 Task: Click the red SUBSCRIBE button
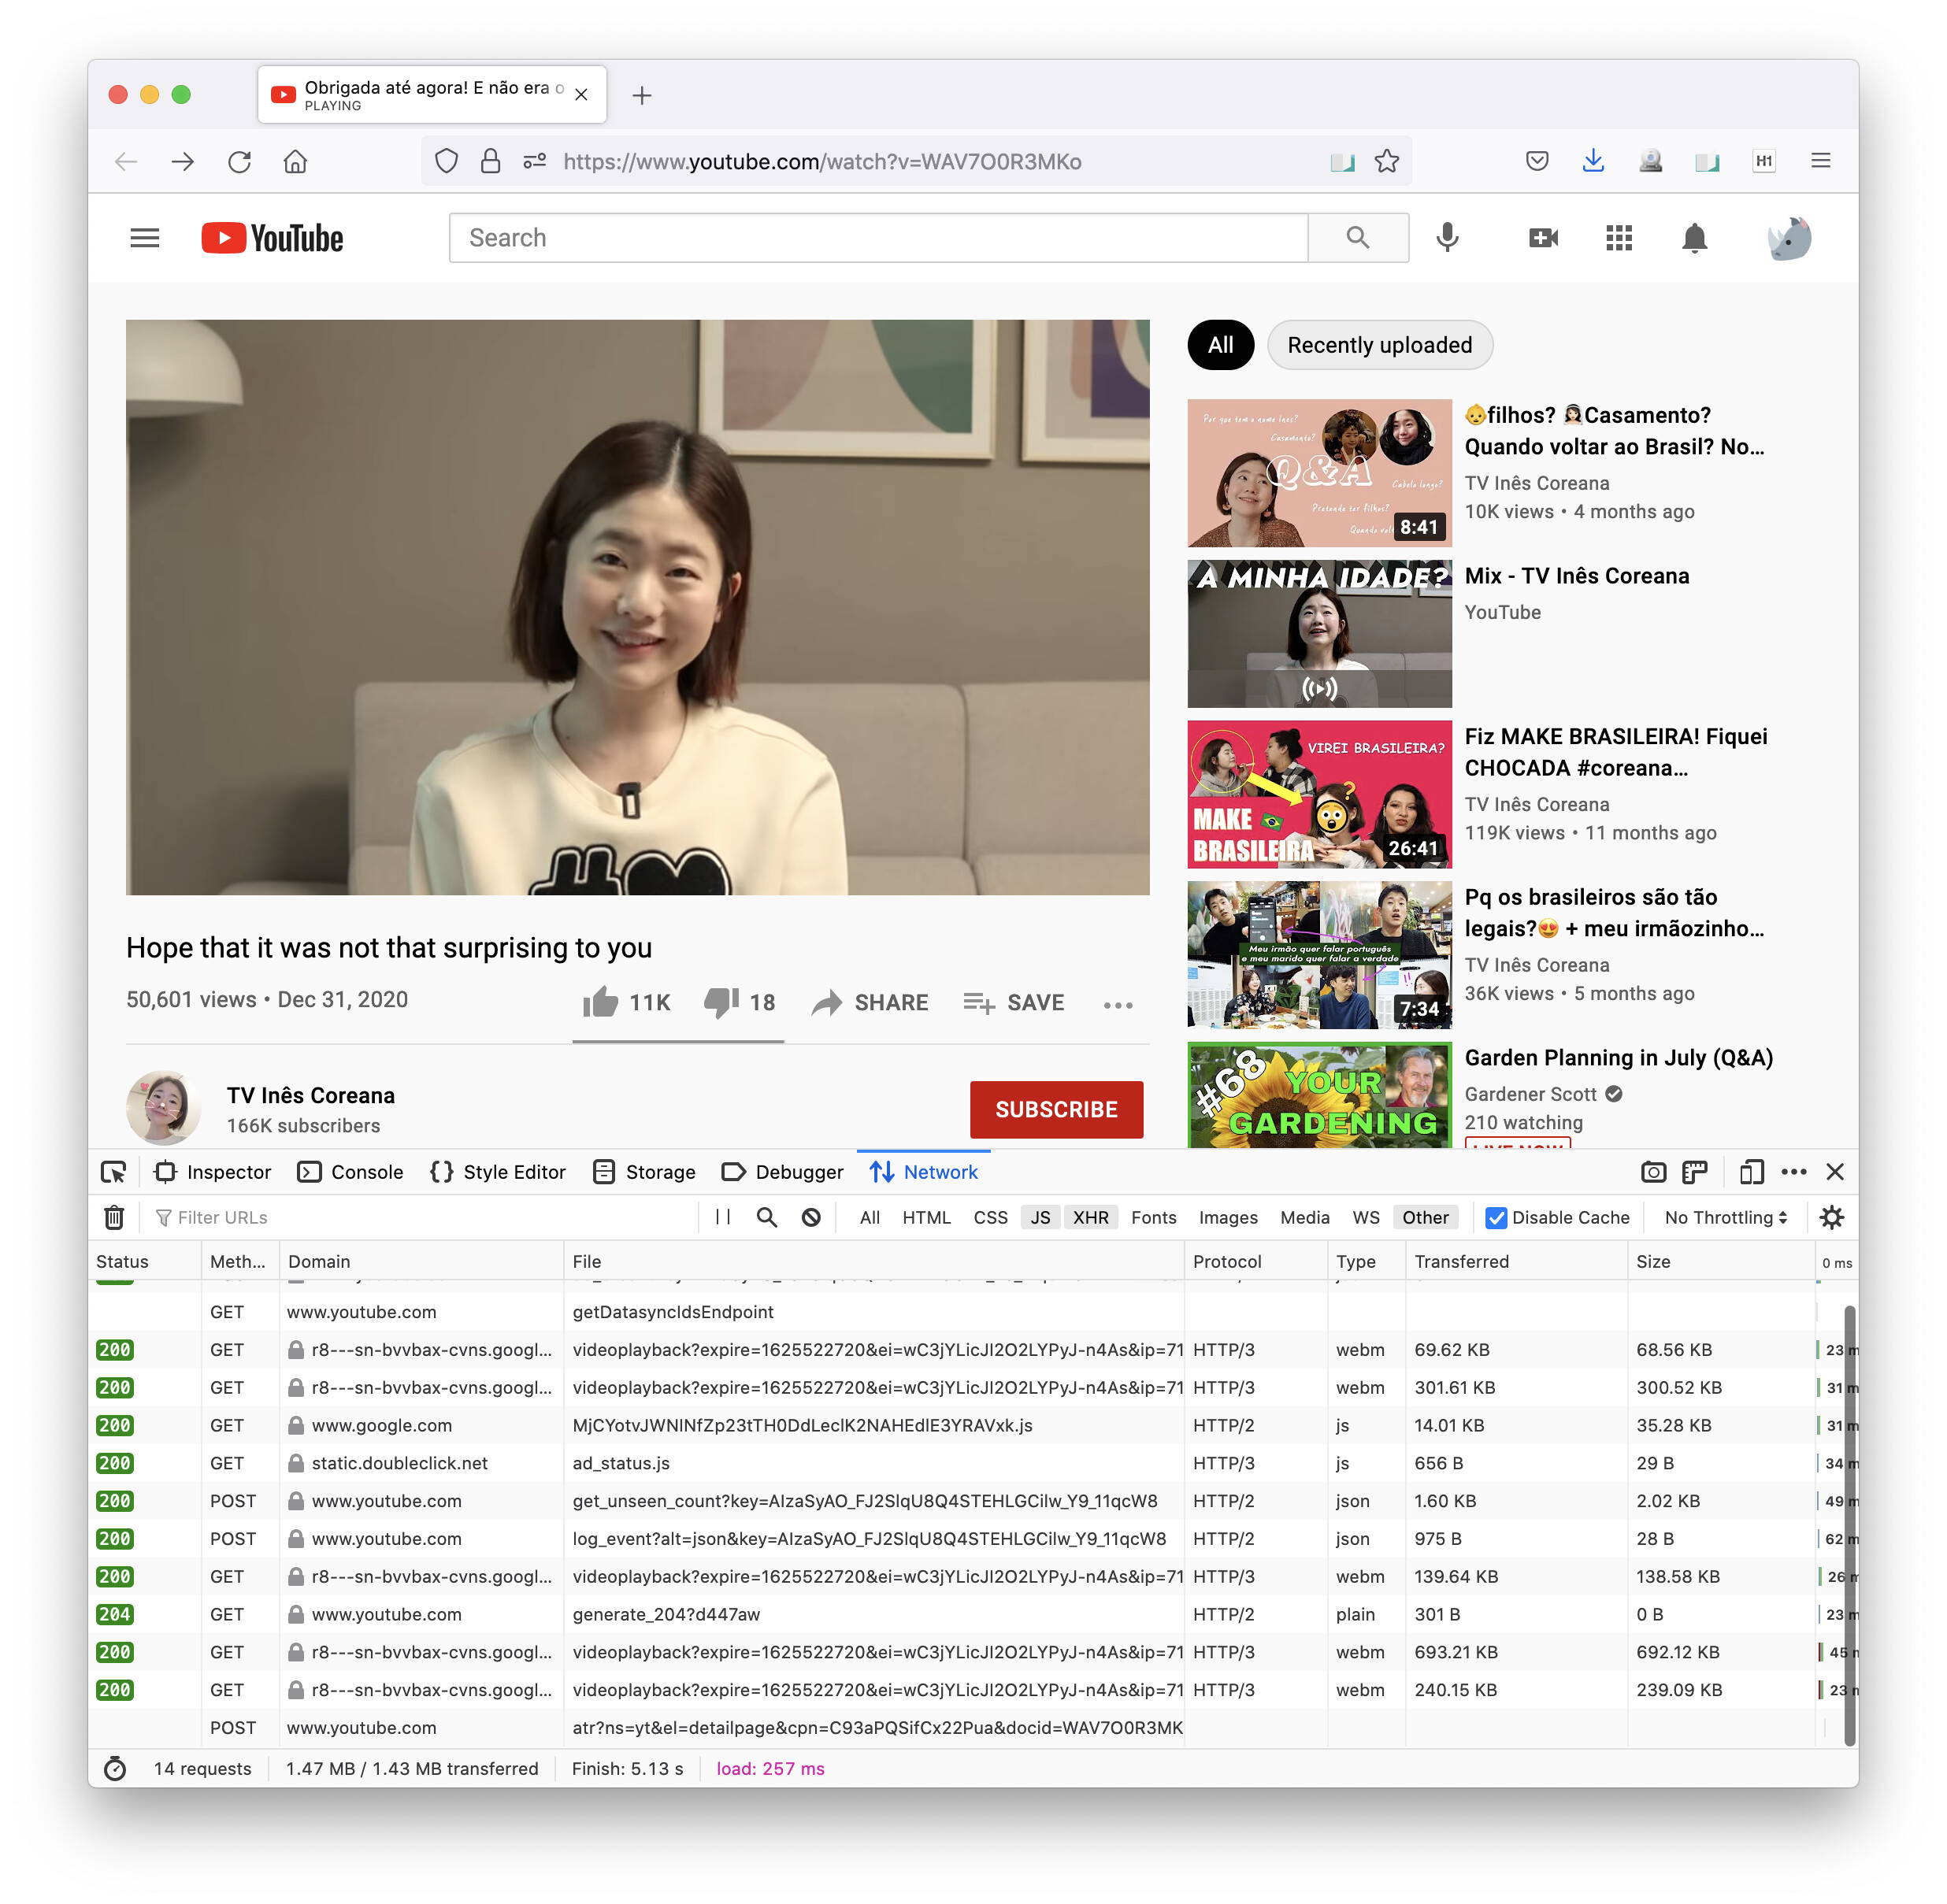1056,1109
